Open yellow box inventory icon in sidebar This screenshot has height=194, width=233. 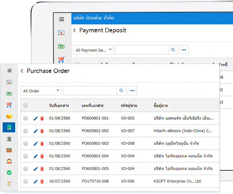9,116
